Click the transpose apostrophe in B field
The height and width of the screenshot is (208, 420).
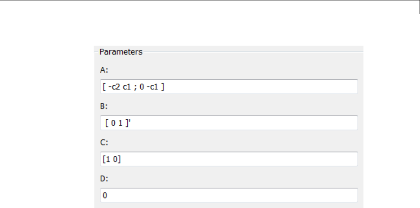point(129,123)
